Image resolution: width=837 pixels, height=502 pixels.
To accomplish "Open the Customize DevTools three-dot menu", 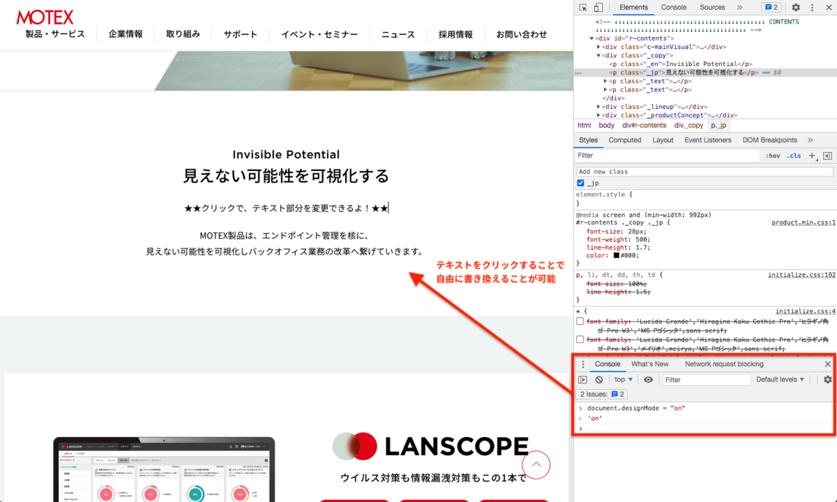I will point(812,8).
